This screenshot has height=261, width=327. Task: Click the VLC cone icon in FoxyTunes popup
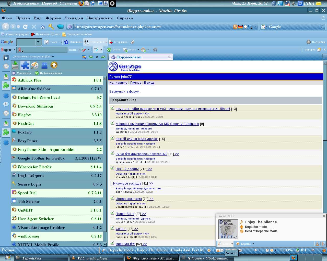click(317, 244)
